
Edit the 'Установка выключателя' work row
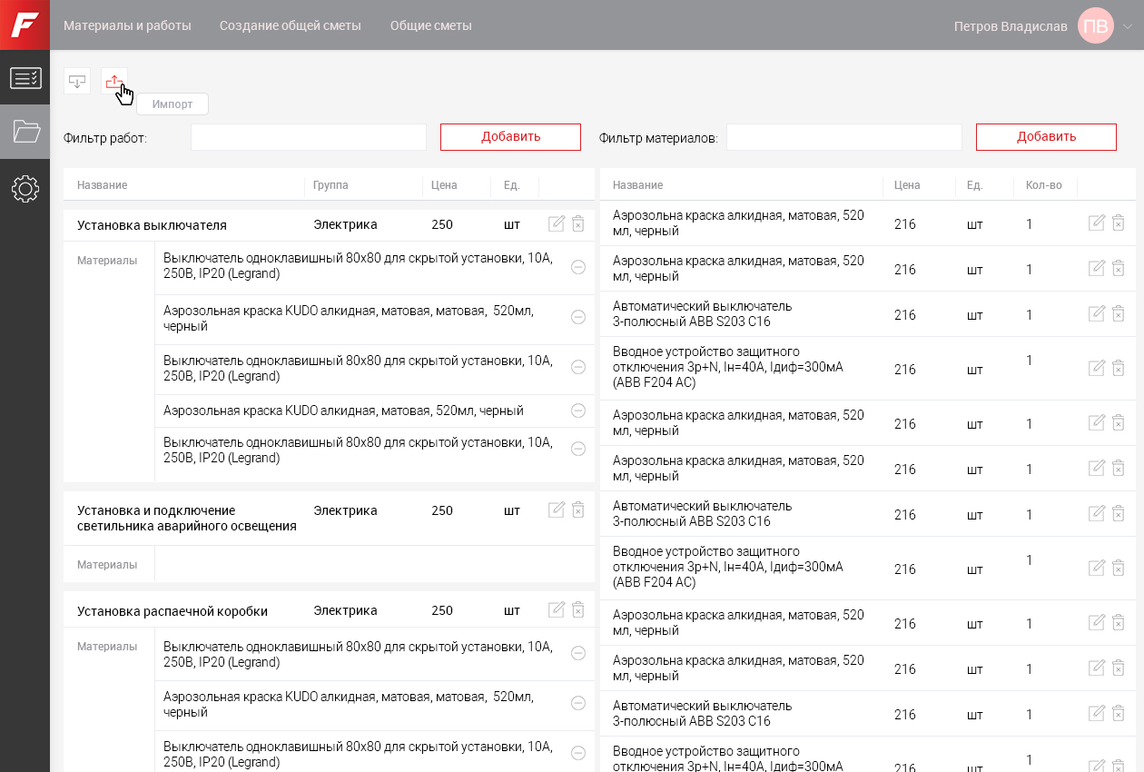click(x=557, y=224)
